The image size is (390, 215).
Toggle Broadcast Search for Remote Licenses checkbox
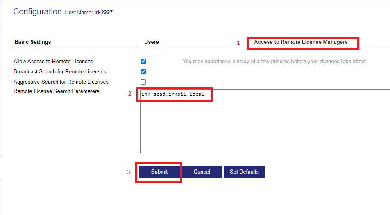pyautogui.click(x=143, y=71)
